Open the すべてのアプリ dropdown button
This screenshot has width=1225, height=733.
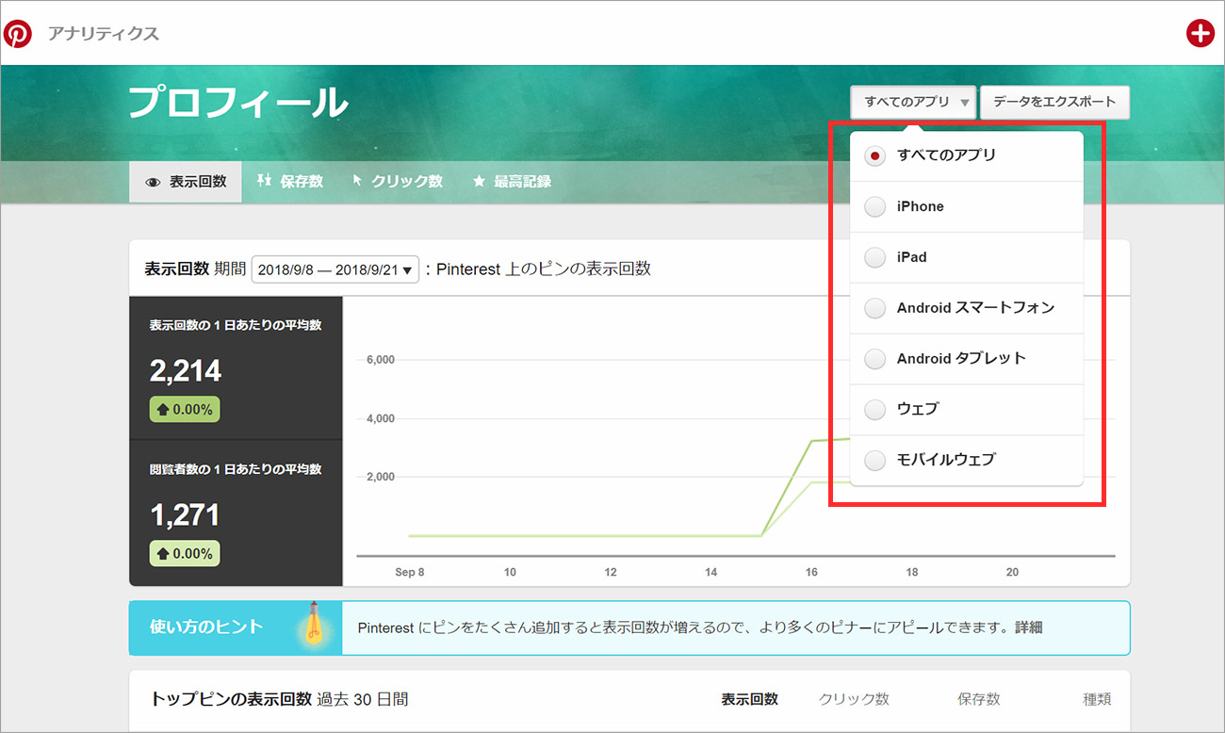(x=913, y=102)
